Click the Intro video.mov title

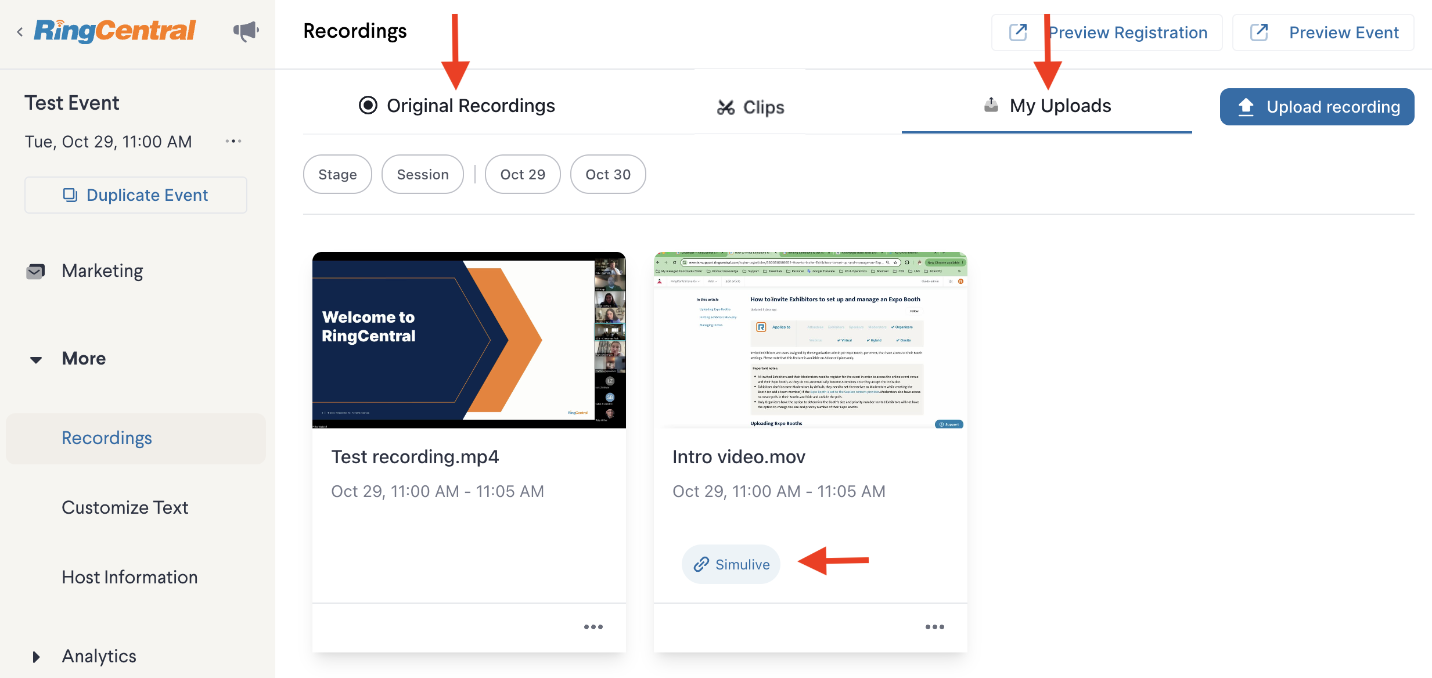739,457
